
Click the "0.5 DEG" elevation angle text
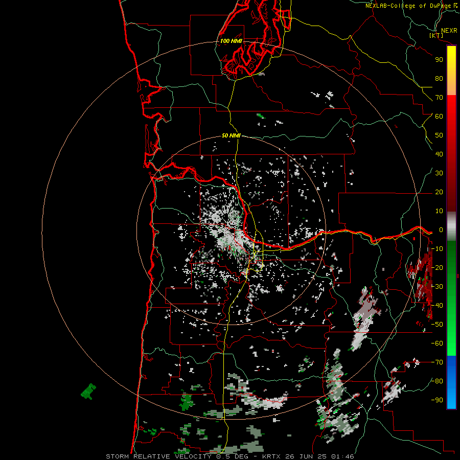tap(233, 456)
